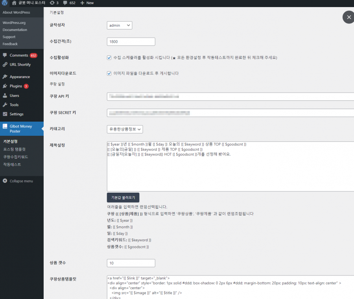The image size is (354, 299).
Task: Click the Tools wrench icon
Action: pyautogui.click(x=5, y=105)
